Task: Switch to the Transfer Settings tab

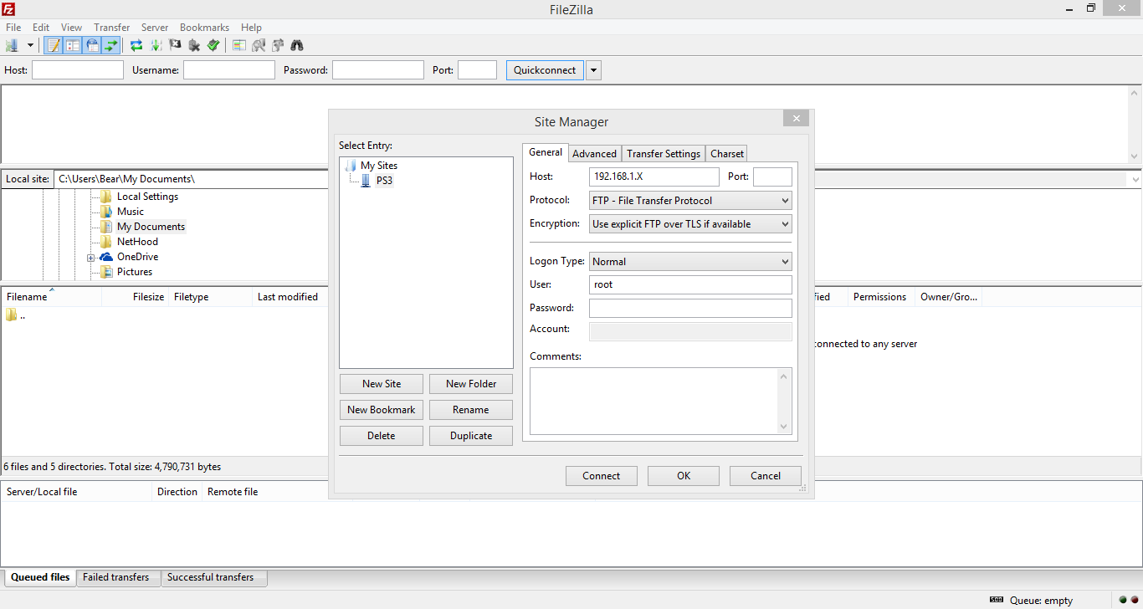Action: [x=664, y=154]
